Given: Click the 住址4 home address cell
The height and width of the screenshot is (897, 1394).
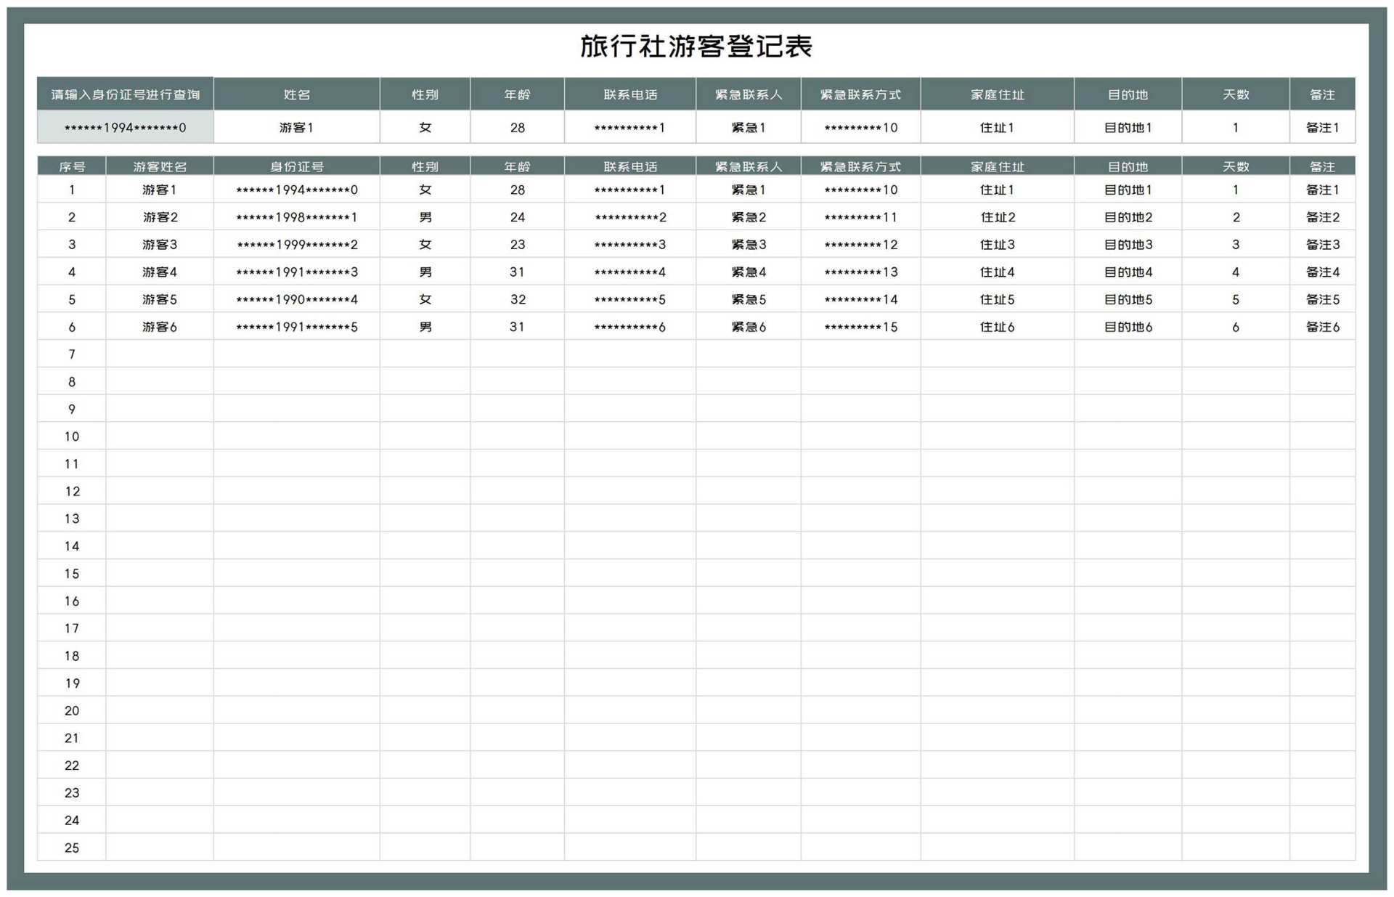Looking at the screenshot, I should [x=996, y=272].
